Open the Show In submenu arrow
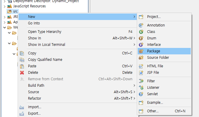199x117 pixels. point(134,38)
